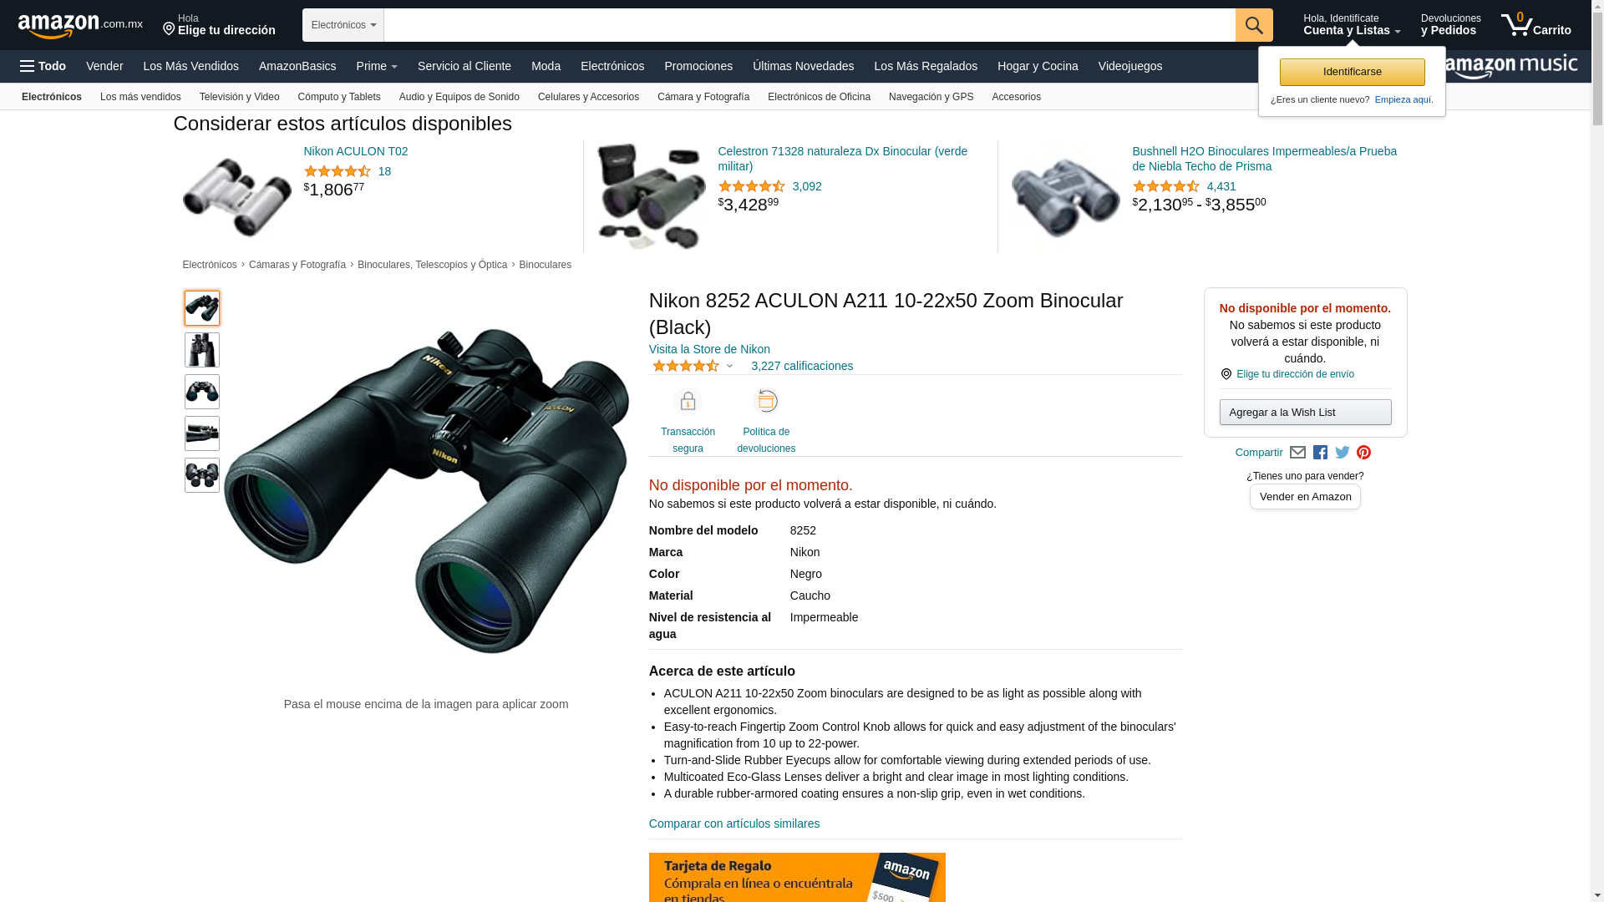1604x902 pixels.
Task: Share product via email icon
Action: [1297, 453]
